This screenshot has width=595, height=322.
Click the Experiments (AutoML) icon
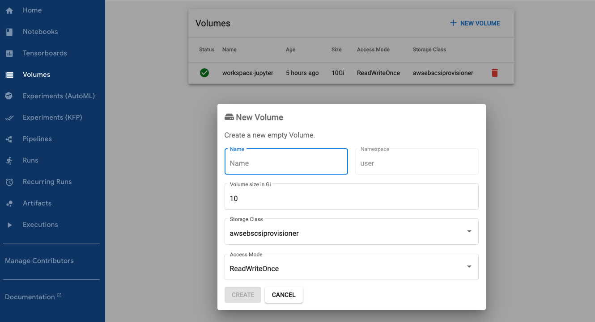pos(9,96)
